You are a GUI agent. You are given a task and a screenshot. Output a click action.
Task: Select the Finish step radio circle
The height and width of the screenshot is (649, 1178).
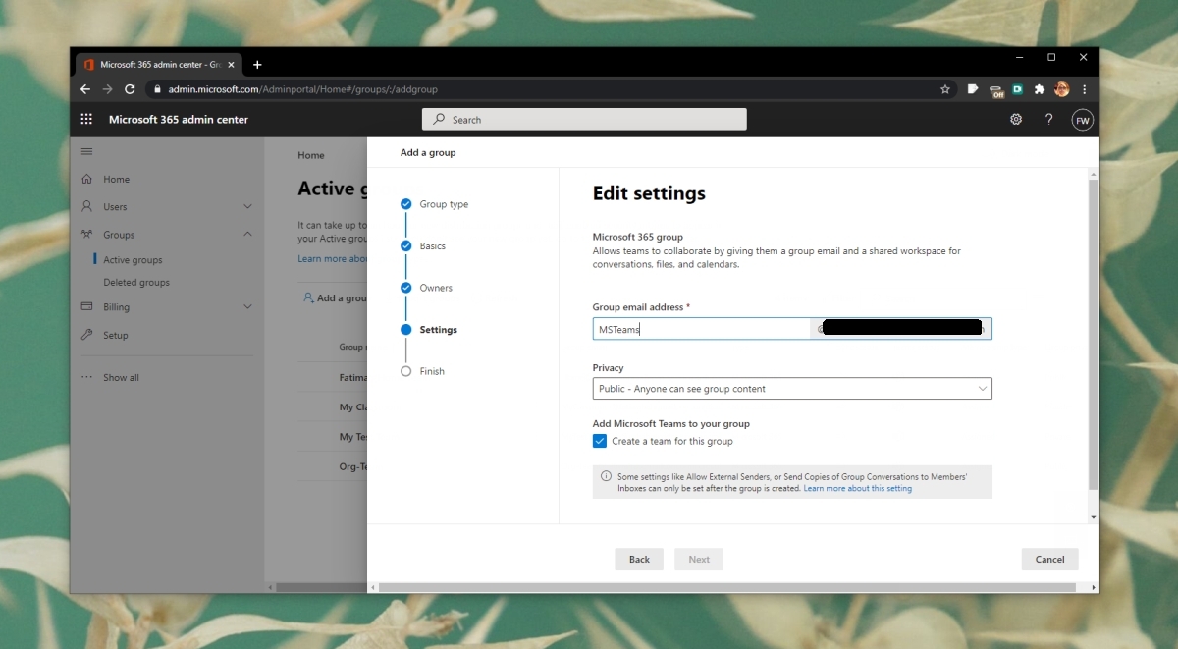(405, 371)
